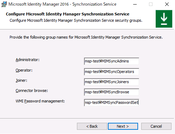Screen dimensions: 175x134
Task: Focus the WMI Password management field
Action: (111, 102)
